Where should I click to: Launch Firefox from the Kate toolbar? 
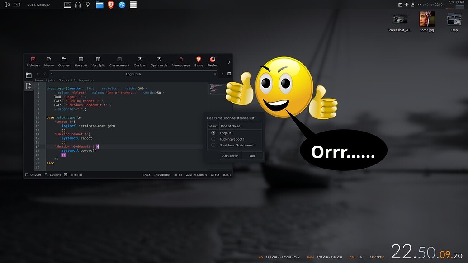[x=212, y=61]
